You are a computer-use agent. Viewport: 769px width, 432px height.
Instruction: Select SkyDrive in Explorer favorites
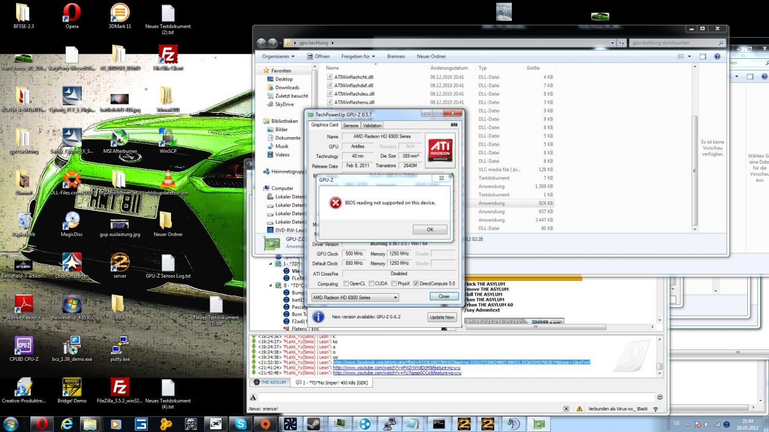285,104
